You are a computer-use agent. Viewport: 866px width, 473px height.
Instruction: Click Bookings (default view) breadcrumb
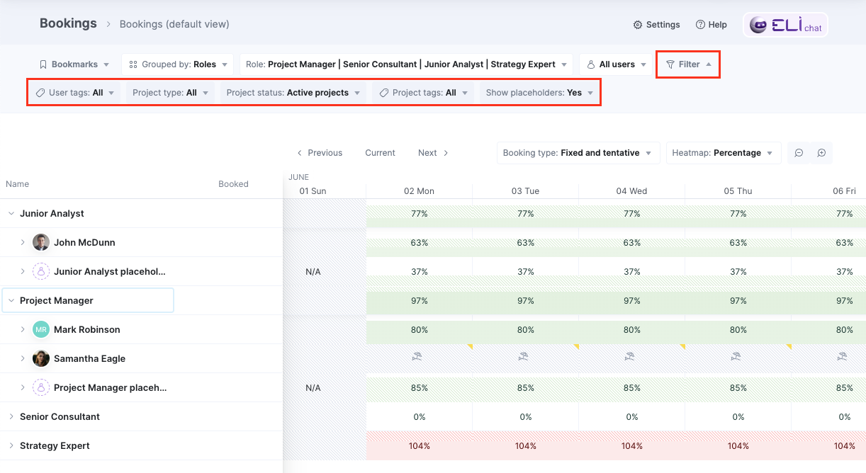pos(174,24)
